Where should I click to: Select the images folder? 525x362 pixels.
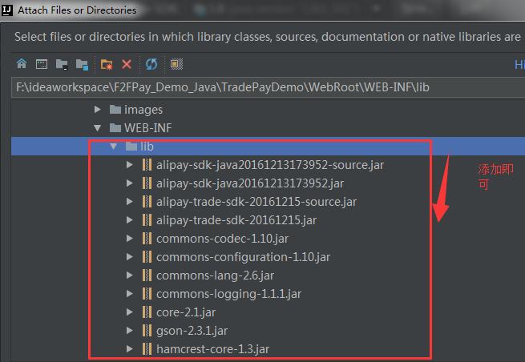(x=143, y=110)
